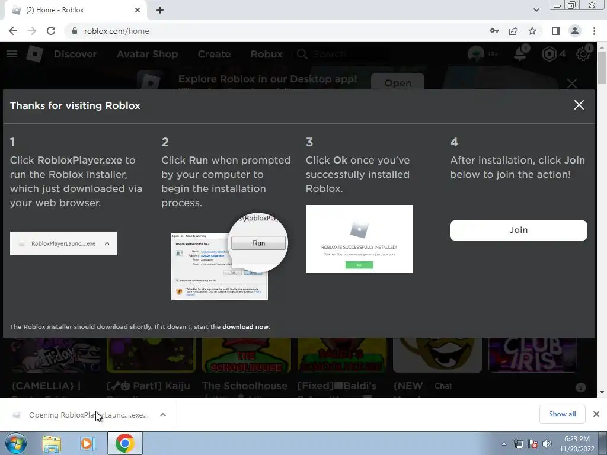Image resolution: width=607 pixels, height=455 pixels.
Task: Open Windows Explorer from taskbar
Action: point(52,443)
